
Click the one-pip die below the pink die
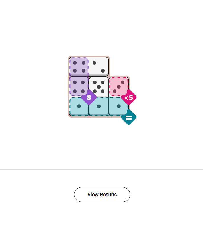119,106
